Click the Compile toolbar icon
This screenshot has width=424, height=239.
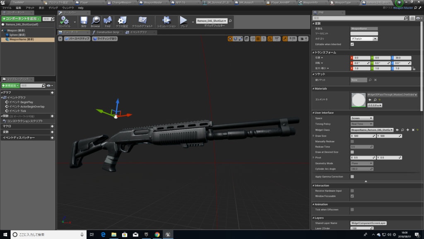point(64,22)
